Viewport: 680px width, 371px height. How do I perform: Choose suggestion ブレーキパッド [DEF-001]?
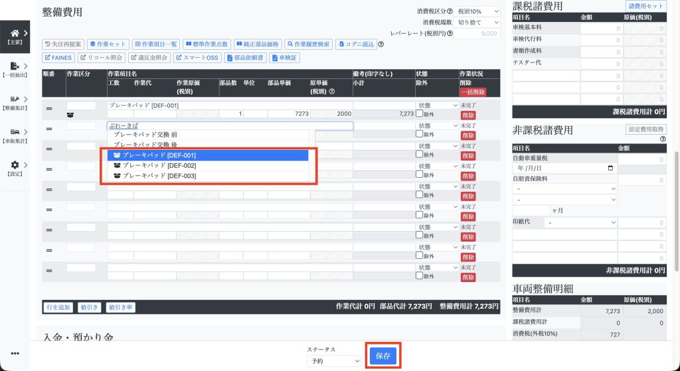[208, 155]
